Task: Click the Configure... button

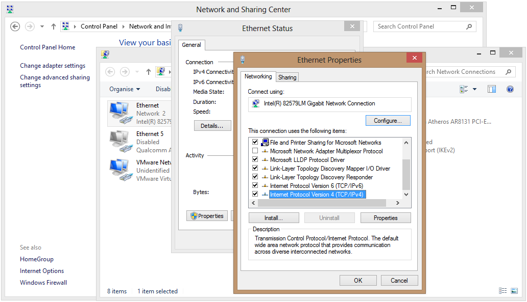Action: pyautogui.click(x=388, y=121)
